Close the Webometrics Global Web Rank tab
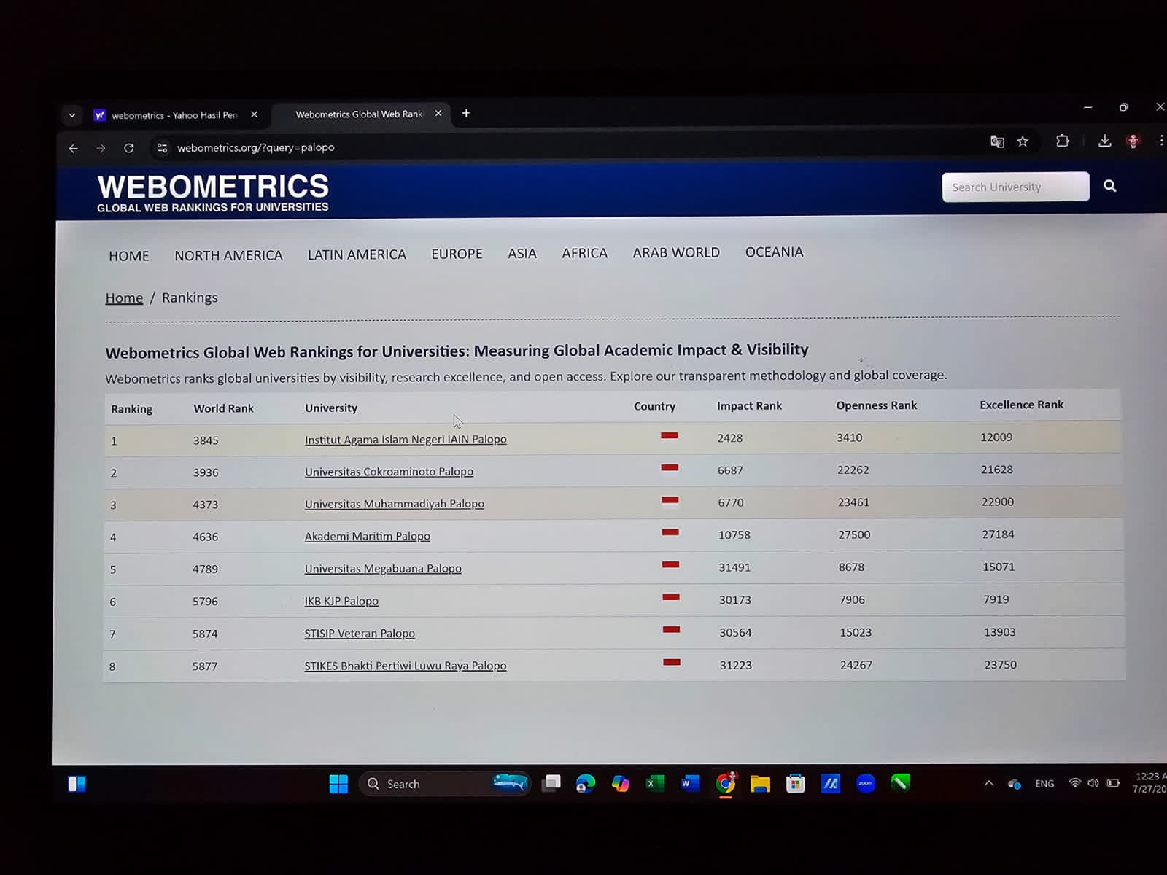Screen dimensions: 1167x875 tap(438, 113)
